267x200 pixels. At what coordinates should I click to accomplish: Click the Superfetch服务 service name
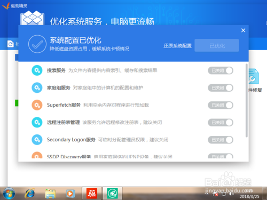click(x=64, y=105)
